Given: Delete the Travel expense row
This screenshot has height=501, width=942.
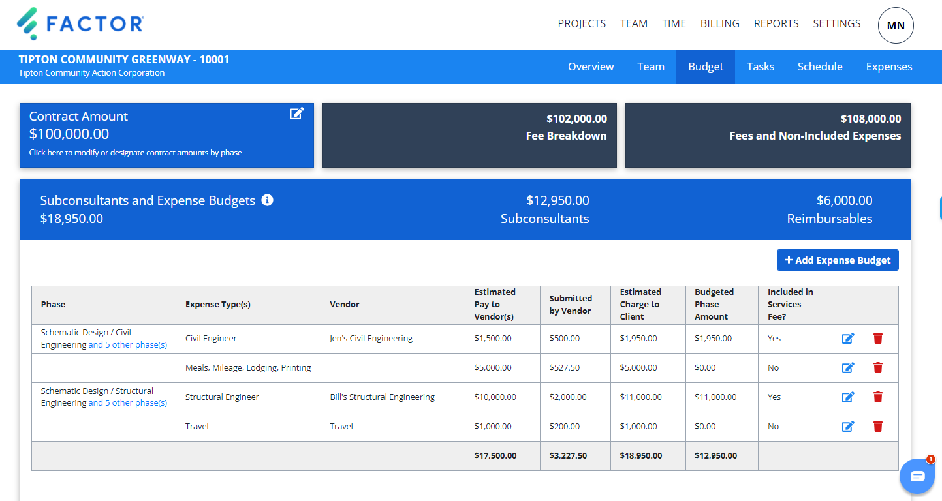Looking at the screenshot, I should pyautogui.click(x=877, y=426).
